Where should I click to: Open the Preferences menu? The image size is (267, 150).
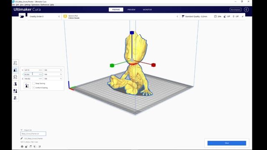pos(45,5)
